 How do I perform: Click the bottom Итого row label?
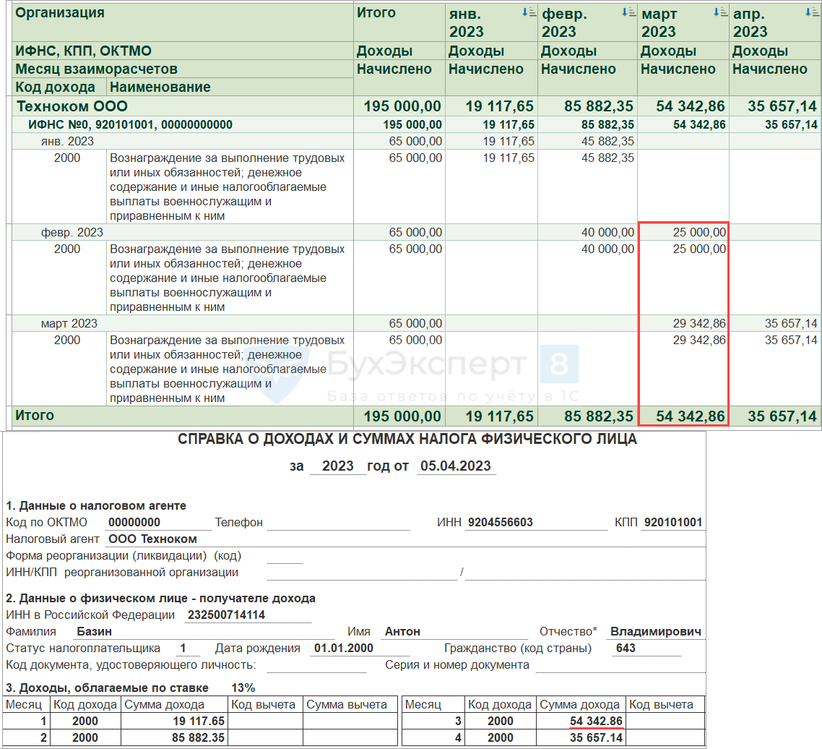coord(35,416)
